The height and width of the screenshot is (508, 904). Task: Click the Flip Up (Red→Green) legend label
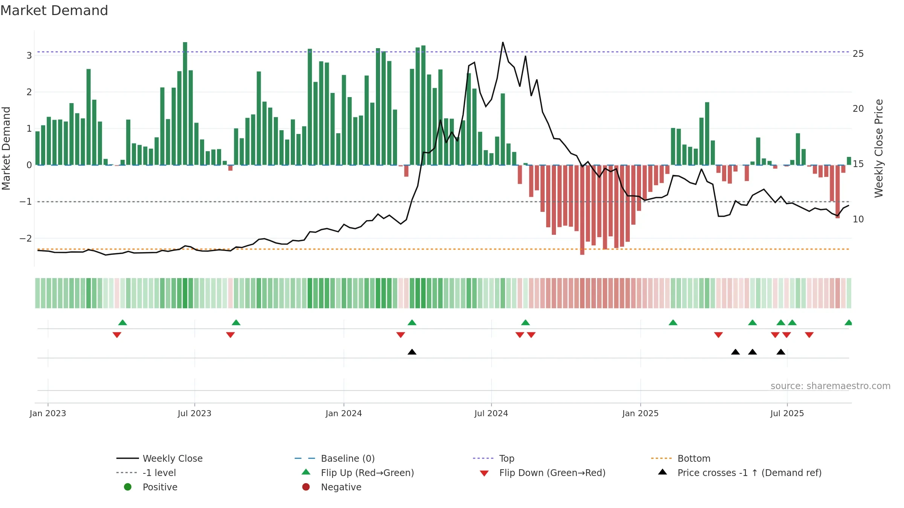click(367, 473)
